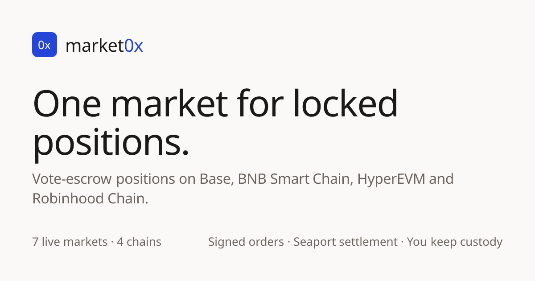Click the "7 live markets" stat
Screen dimensions: 535x281
[x=70, y=242]
